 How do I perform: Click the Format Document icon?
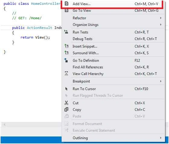pos(66,124)
